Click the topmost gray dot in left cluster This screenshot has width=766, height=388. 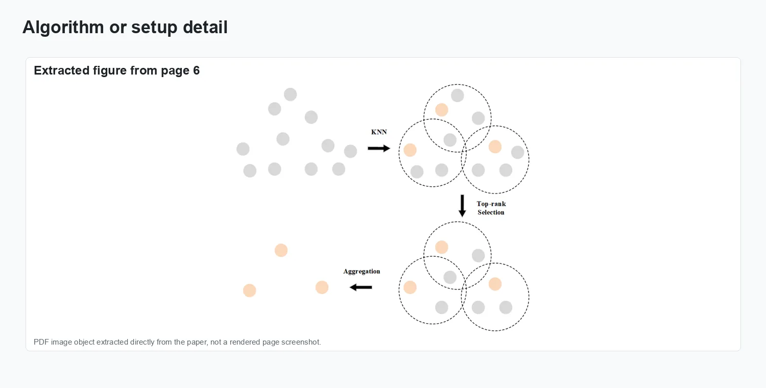[x=290, y=94]
